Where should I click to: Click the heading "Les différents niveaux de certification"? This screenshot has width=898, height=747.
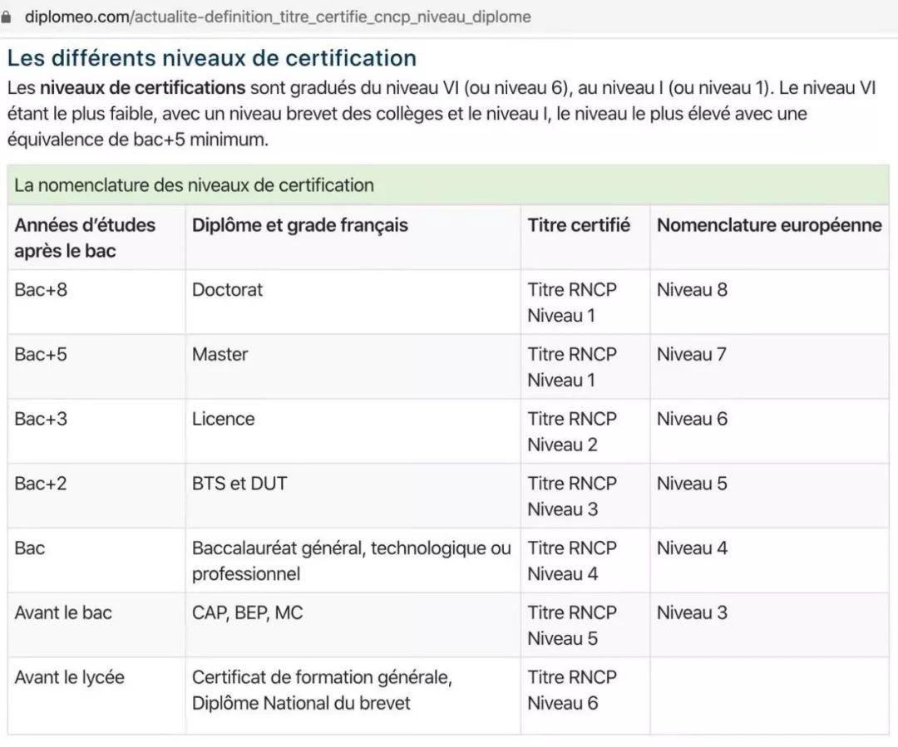[x=212, y=58]
